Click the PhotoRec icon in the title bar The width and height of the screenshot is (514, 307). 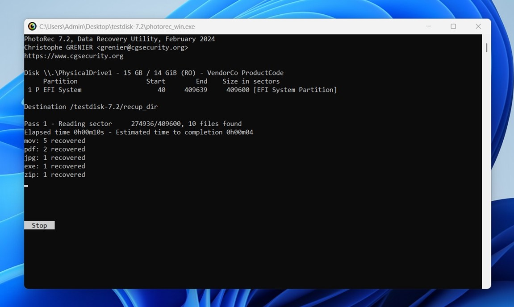[x=32, y=26]
